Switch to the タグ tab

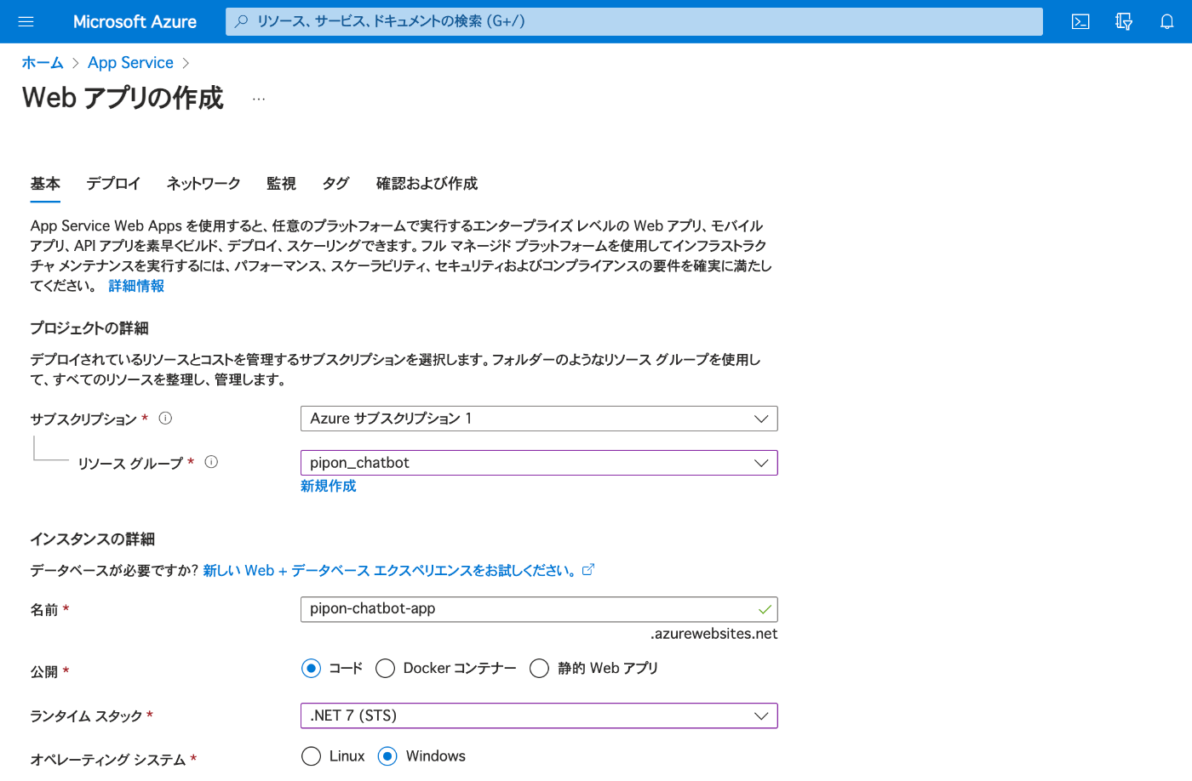(335, 184)
